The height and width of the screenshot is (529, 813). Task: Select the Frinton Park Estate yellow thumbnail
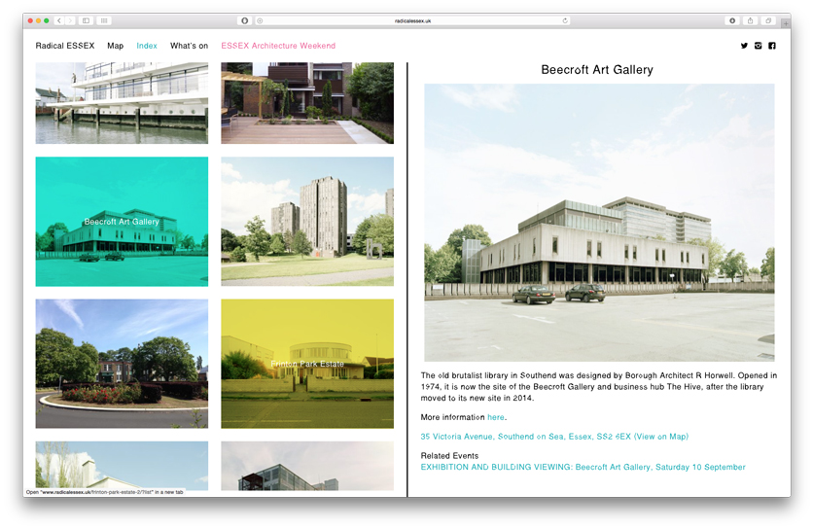coord(307,364)
